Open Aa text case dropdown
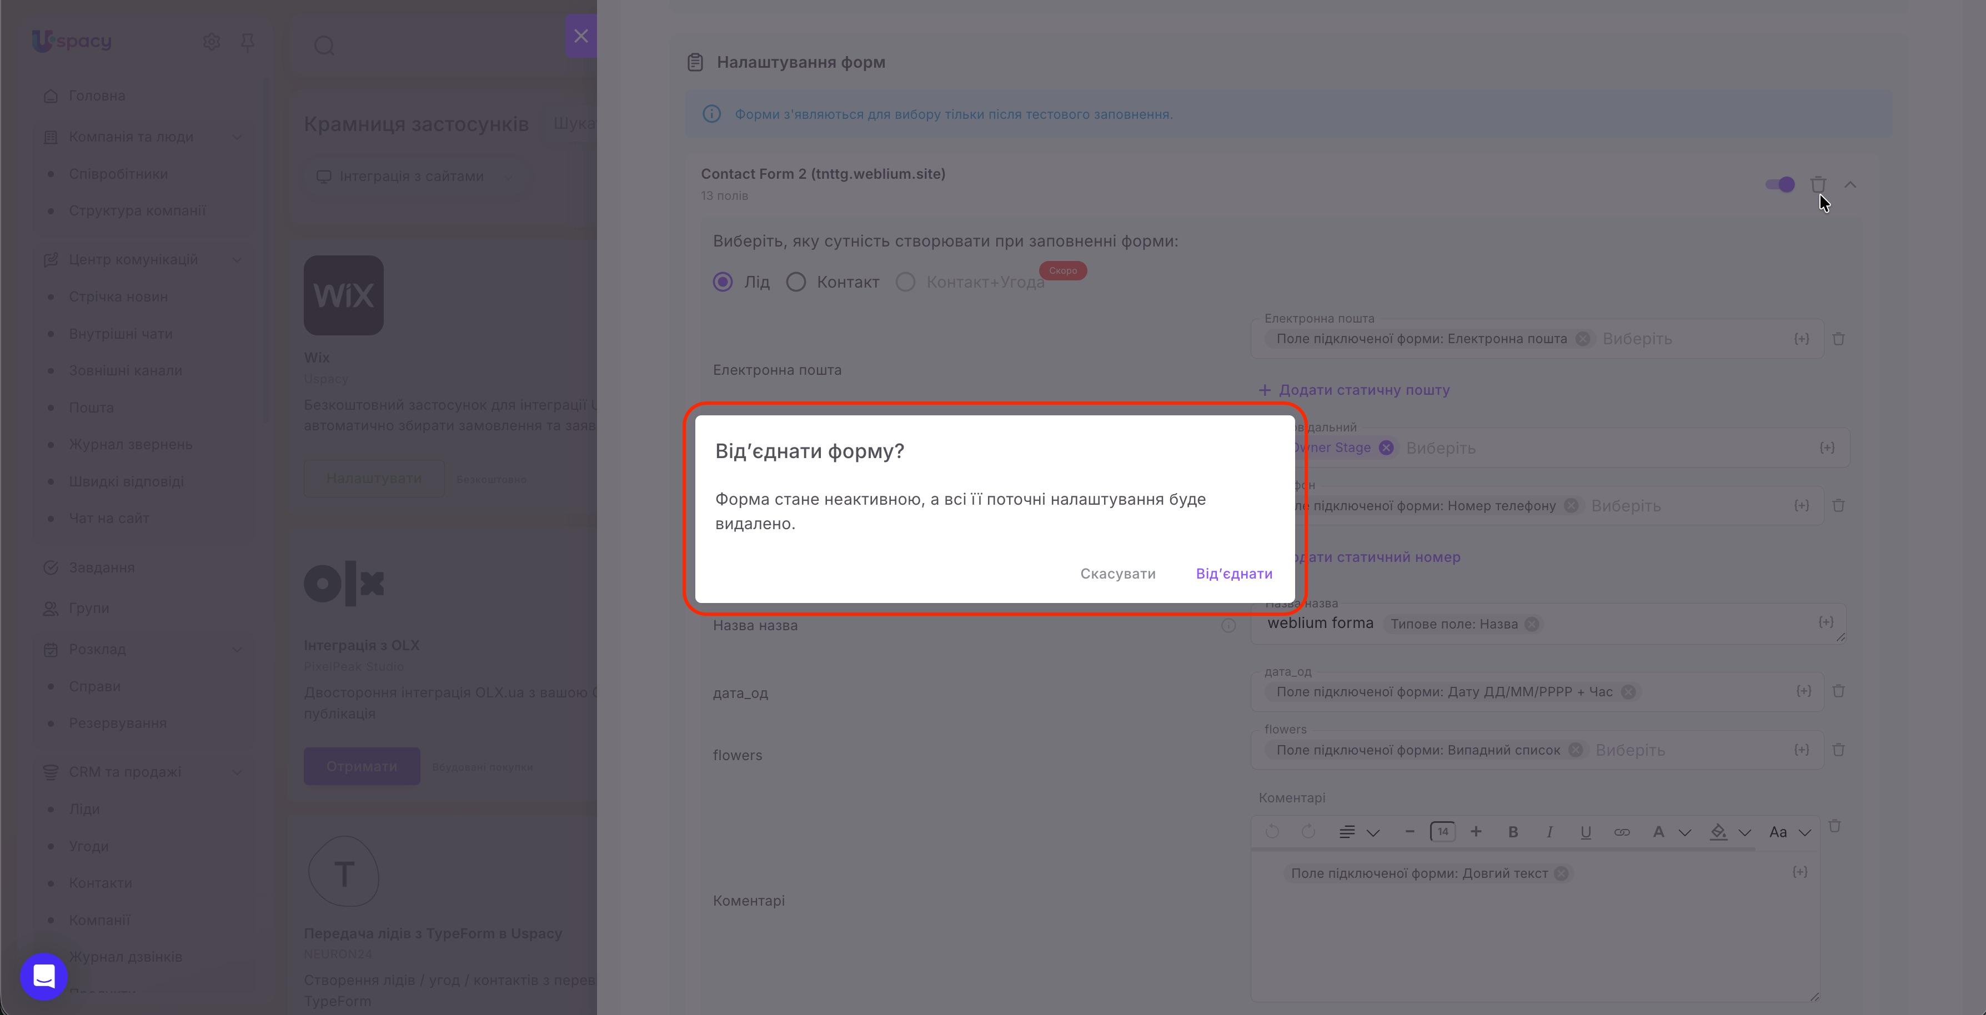1986x1015 pixels. pos(1789,832)
